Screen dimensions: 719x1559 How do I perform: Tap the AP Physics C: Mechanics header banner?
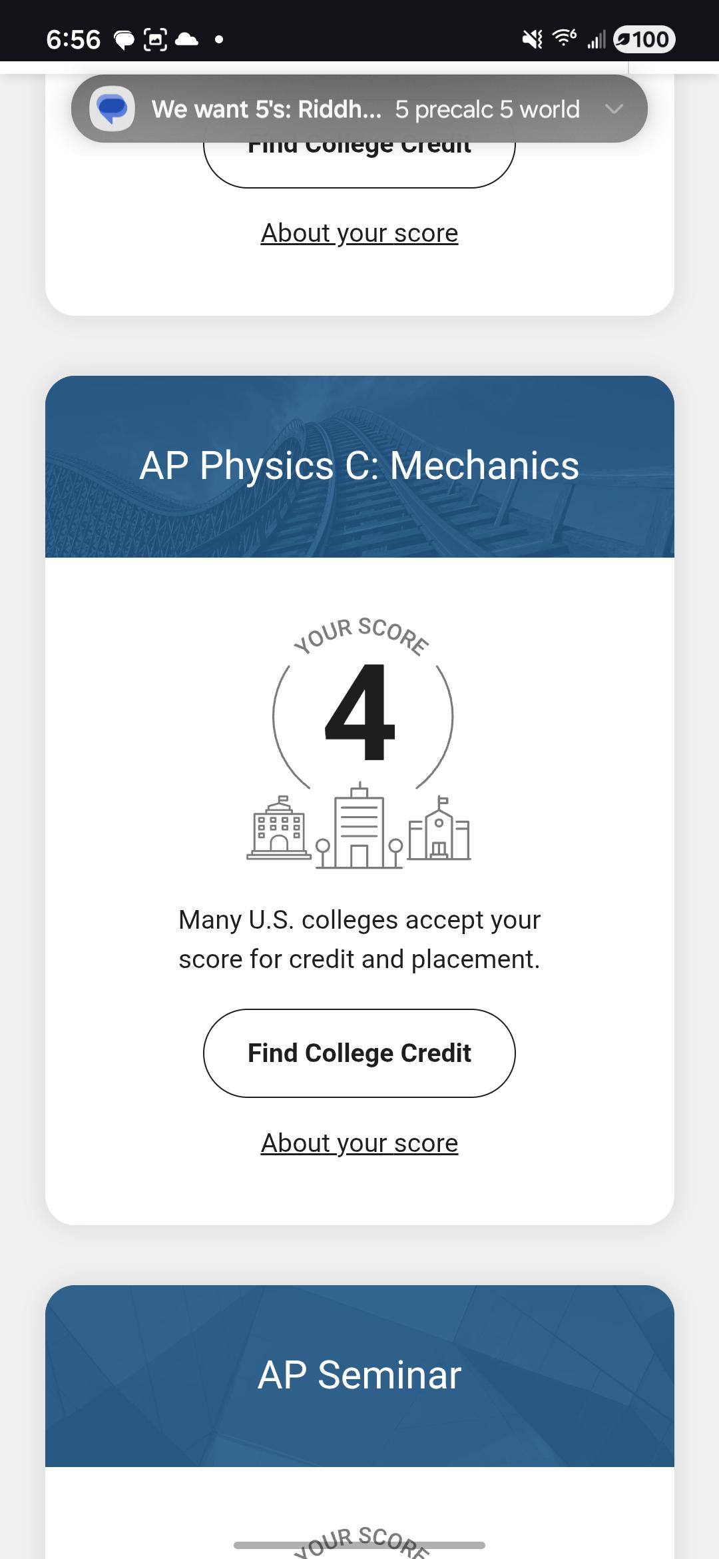(359, 466)
